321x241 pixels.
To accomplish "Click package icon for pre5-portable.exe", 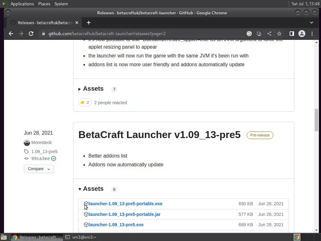I will pyautogui.click(x=86, y=204).
